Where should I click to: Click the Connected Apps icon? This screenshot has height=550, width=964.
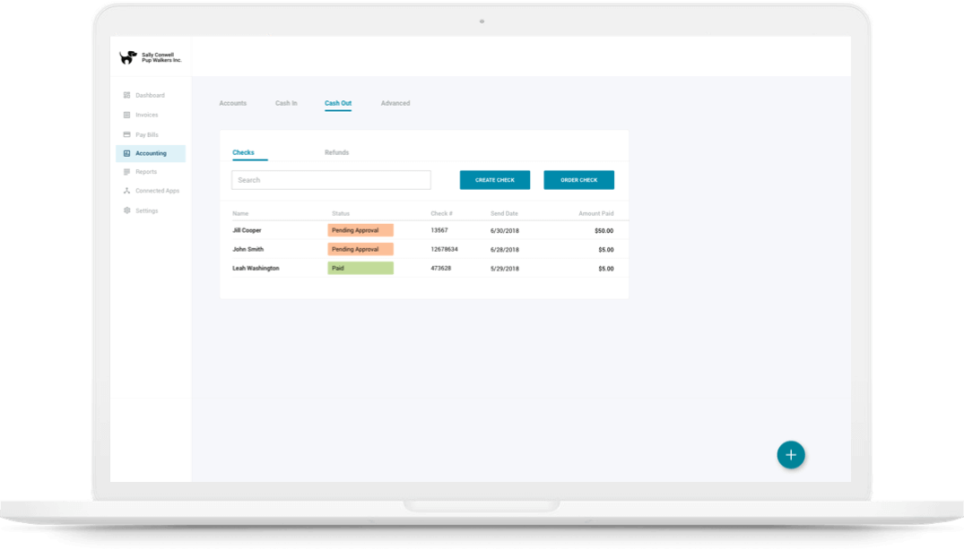(x=126, y=191)
